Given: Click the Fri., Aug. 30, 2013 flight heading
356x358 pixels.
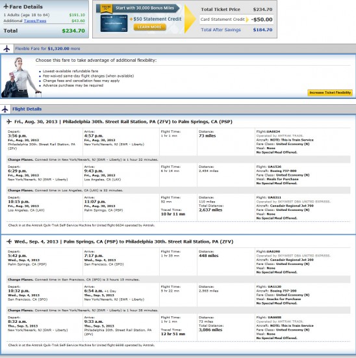Looking at the screenshot, I should 123,122.
